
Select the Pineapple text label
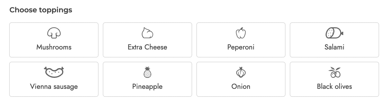point(147,86)
